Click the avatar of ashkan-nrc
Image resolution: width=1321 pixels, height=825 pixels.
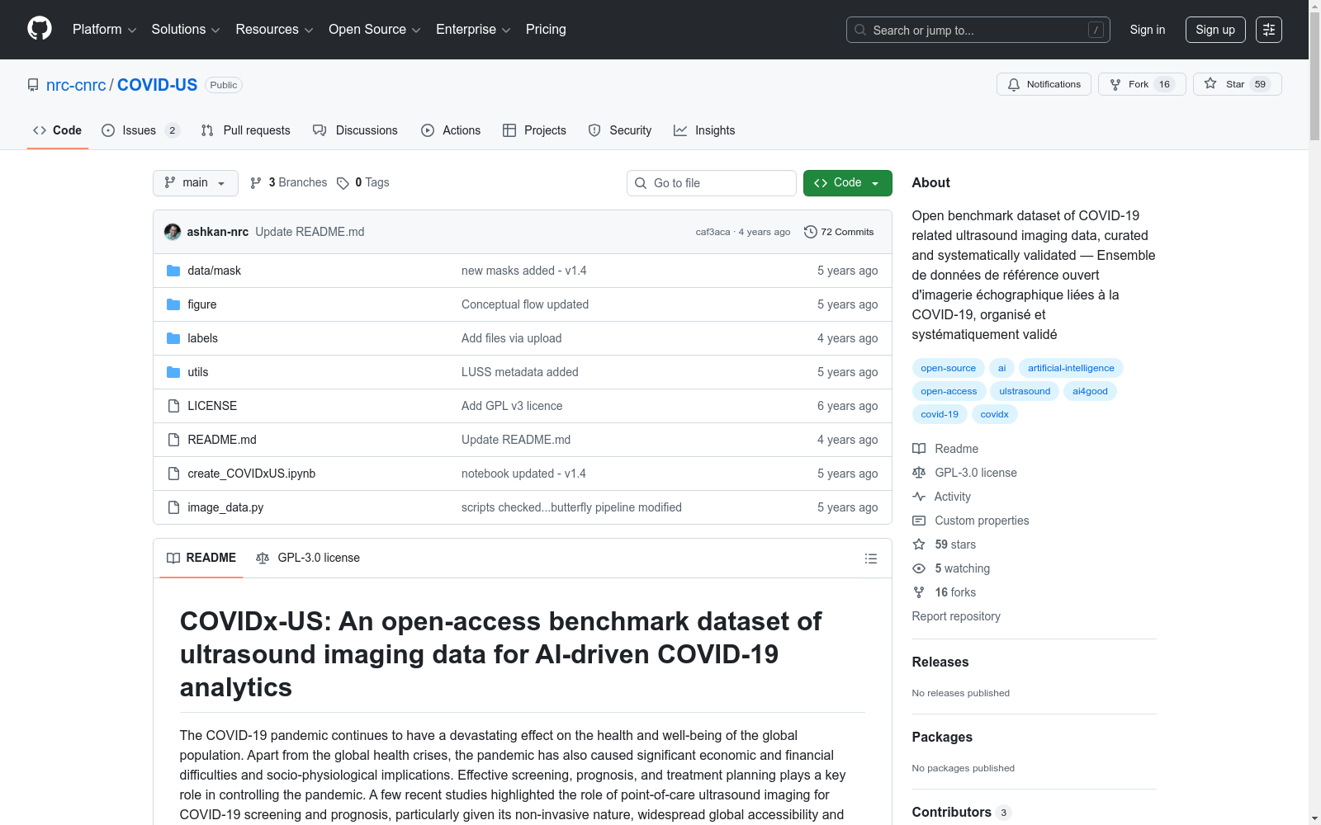[x=173, y=232]
